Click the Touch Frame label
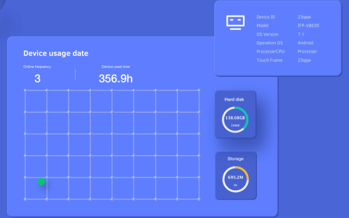Screen dimensions: 349x218 coord(269,60)
